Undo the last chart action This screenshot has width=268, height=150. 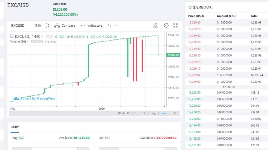point(109,26)
